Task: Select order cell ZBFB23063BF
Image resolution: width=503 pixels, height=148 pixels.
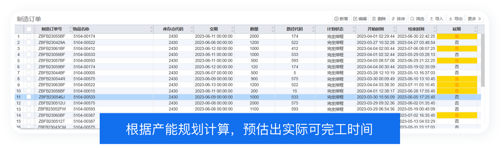Action: pyautogui.click(x=52, y=85)
